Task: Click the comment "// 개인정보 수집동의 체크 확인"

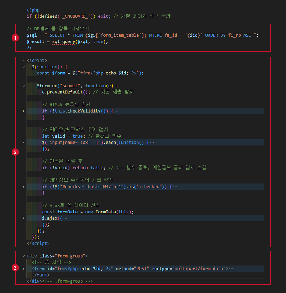Action: 77,180
